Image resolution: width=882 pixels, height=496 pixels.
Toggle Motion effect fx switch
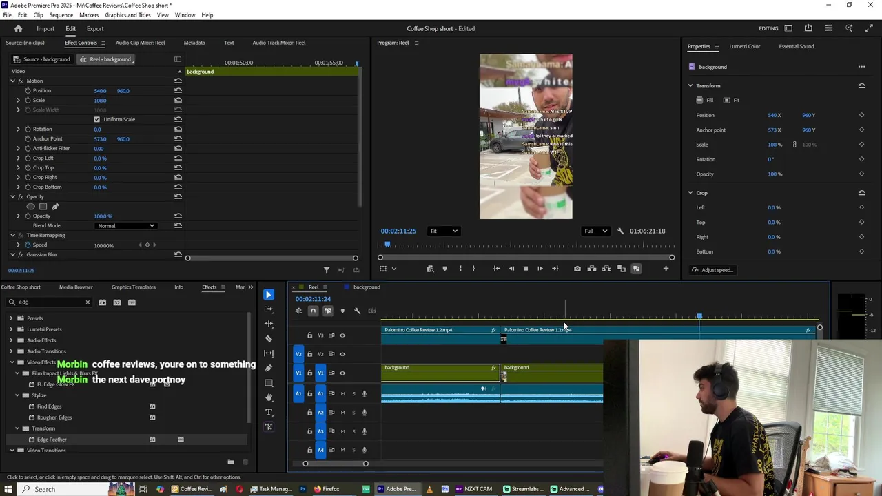(21, 81)
